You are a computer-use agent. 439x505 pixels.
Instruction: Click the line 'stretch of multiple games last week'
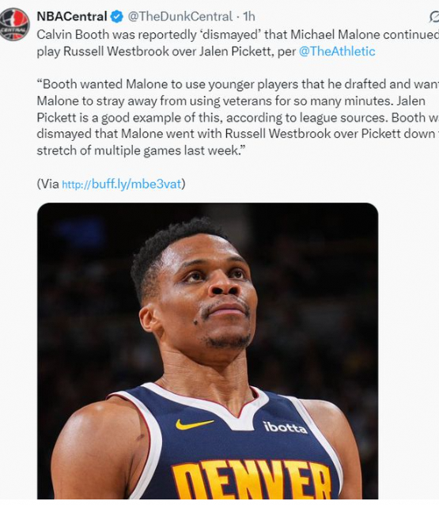139,150
